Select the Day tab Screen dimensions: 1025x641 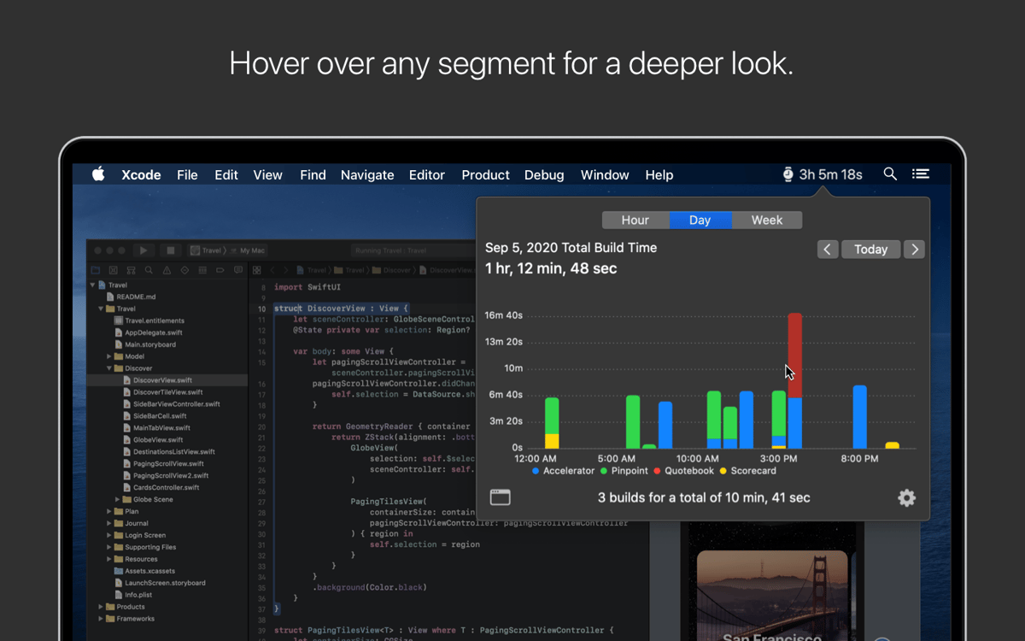pos(700,220)
